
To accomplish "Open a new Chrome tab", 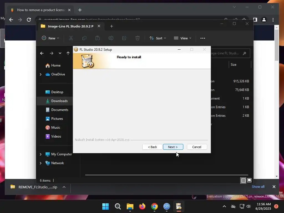I will (80, 10).
